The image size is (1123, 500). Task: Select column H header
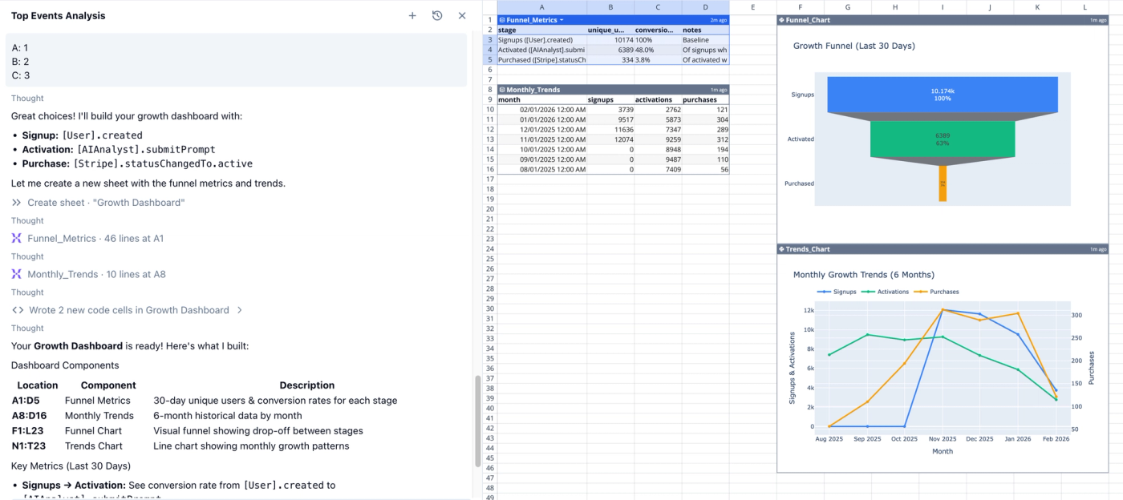tap(895, 7)
